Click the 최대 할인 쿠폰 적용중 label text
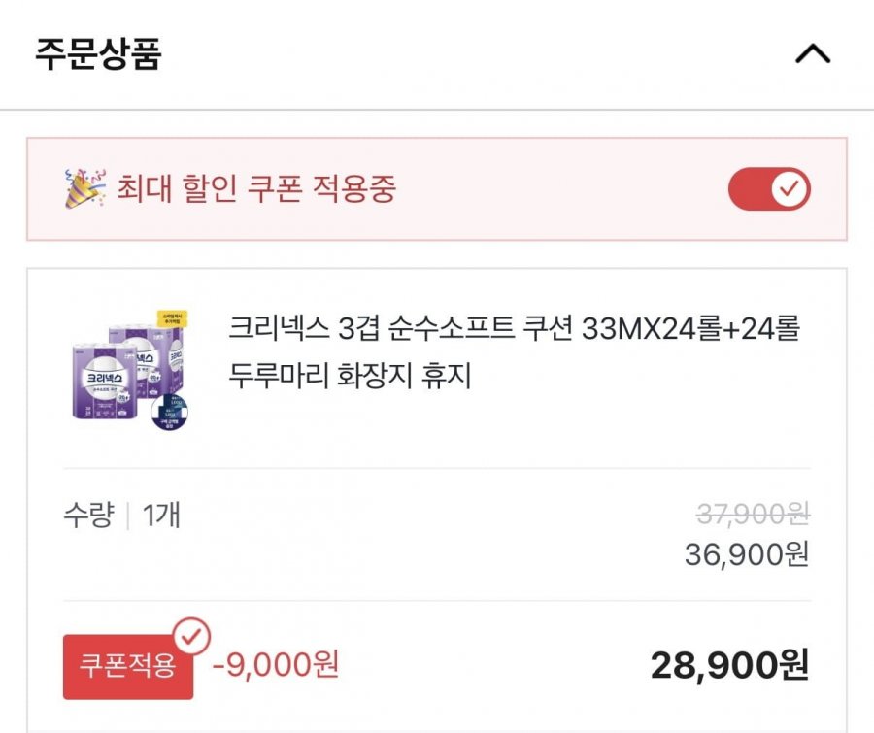 (x=256, y=188)
